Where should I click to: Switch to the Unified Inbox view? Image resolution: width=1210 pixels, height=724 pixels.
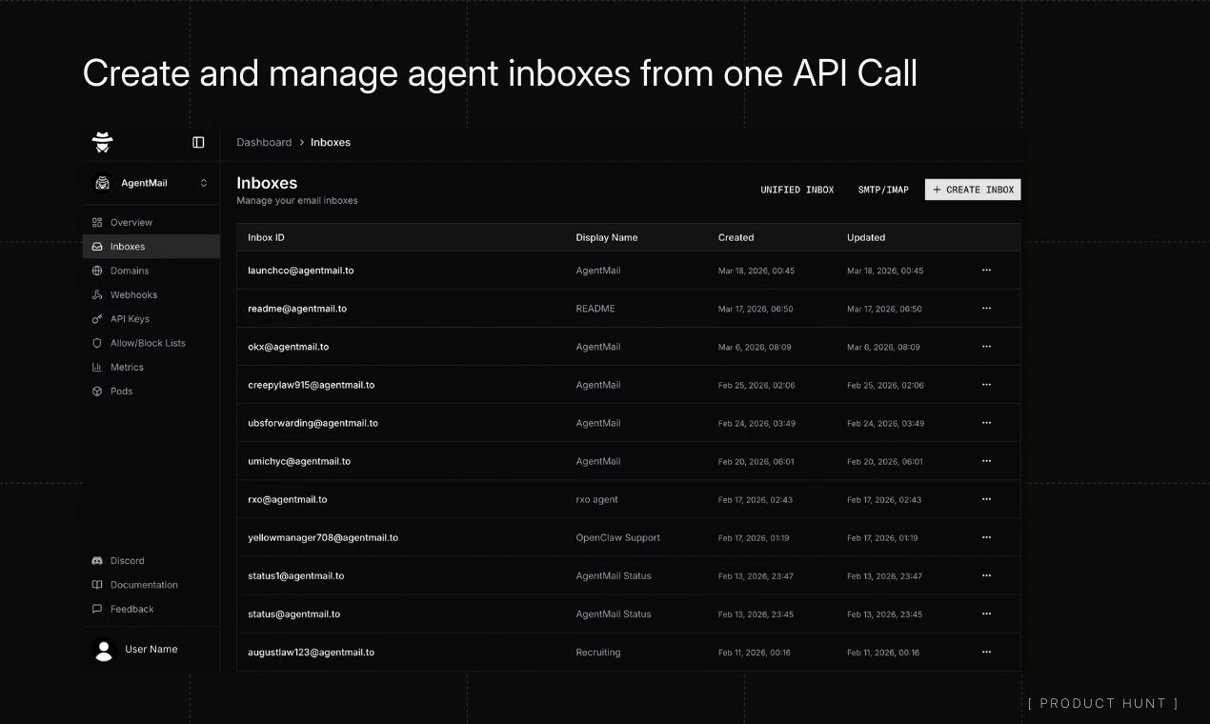click(797, 189)
